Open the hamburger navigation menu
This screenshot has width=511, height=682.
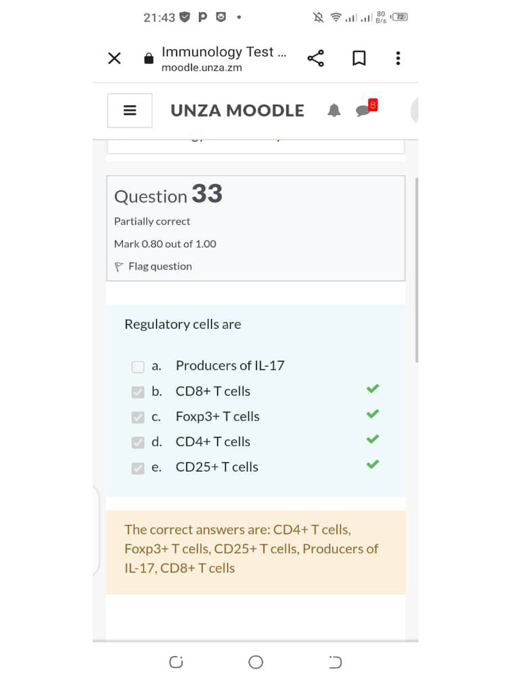click(130, 111)
